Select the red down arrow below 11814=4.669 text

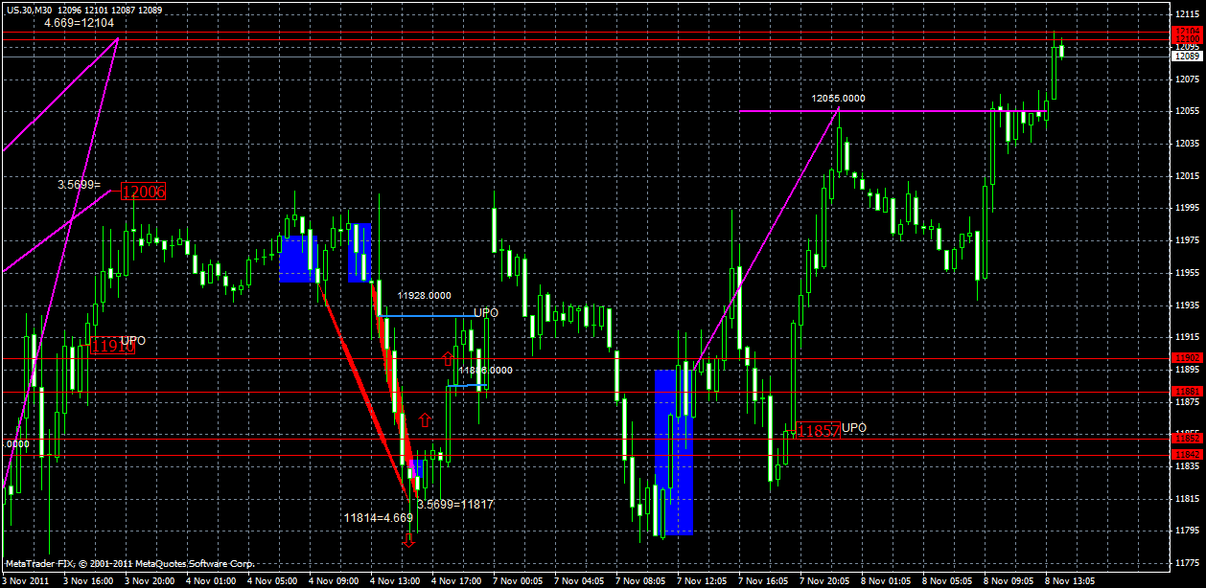click(x=408, y=539)
